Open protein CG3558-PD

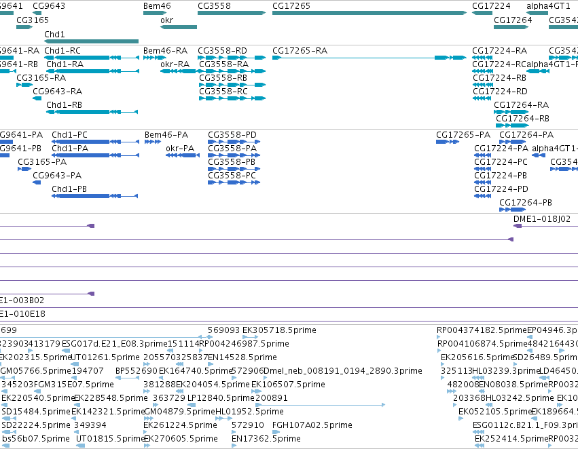[x=232, y=135]
